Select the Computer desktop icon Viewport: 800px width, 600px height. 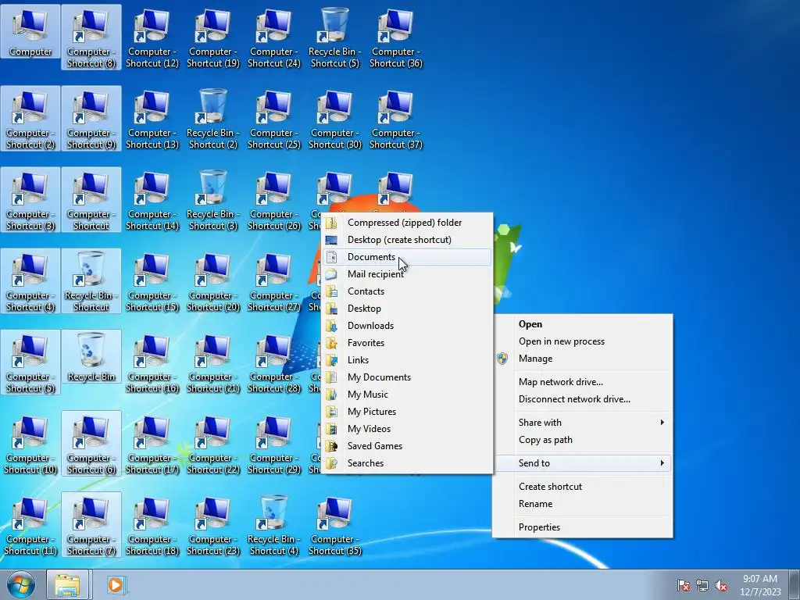pos(30,33)
